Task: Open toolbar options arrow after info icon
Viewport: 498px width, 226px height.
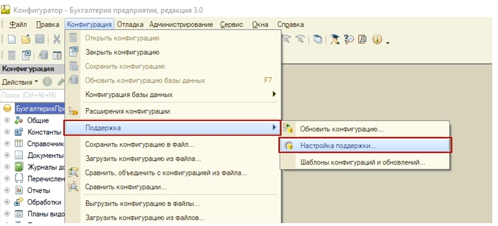Action: (388, 42)
